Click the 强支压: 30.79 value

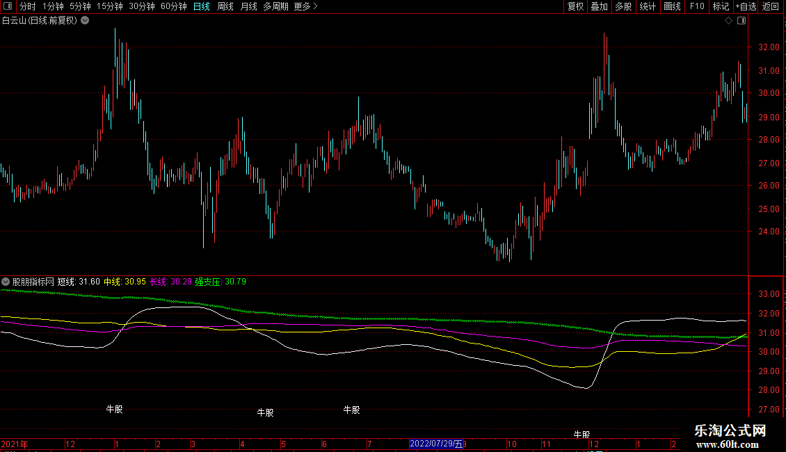point(220,282)
